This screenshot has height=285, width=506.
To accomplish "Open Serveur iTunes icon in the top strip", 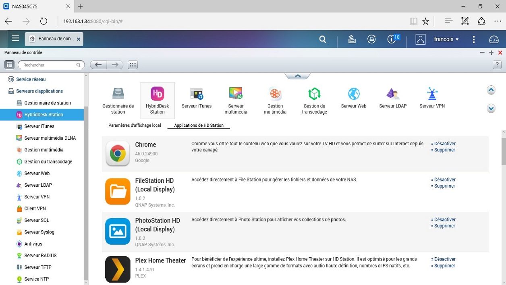I will 197,98.
